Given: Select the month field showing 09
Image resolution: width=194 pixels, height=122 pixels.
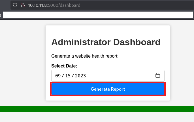Looking at the screenshot, I should pyautogui.click(x=58, y=76).
